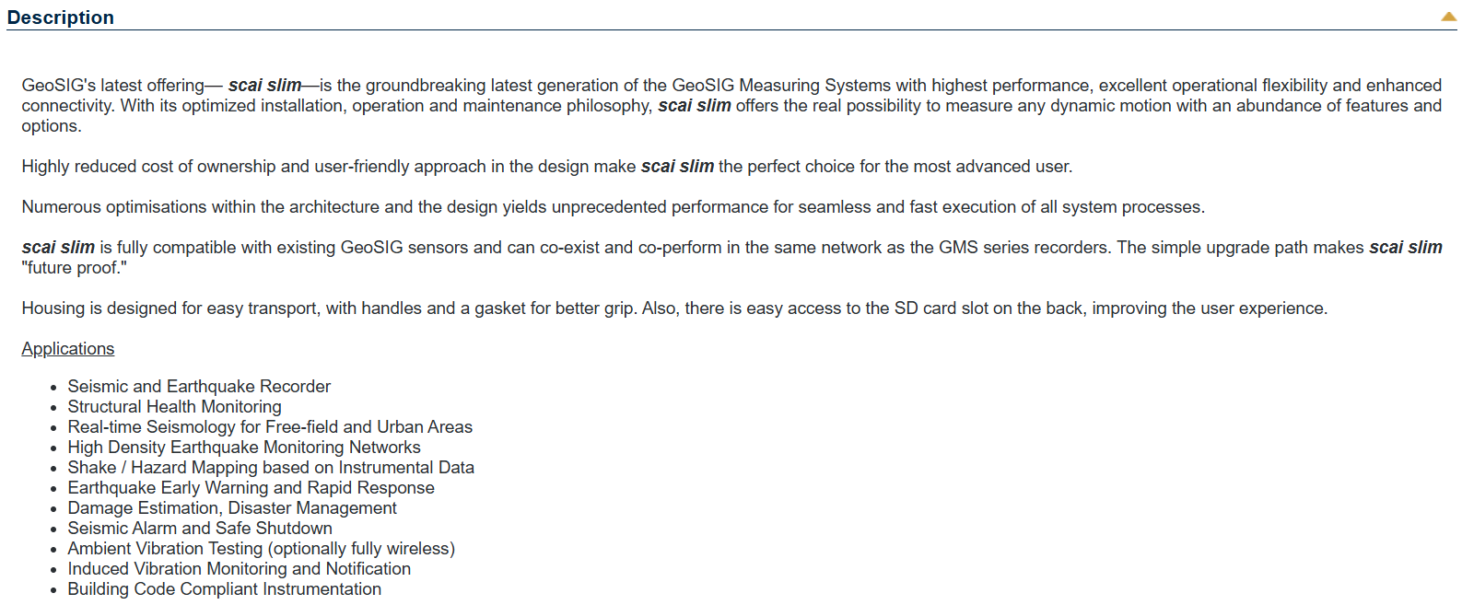
Task: Click Earthquake Early Warning and Rapid Response
Action: coord(251,488)
